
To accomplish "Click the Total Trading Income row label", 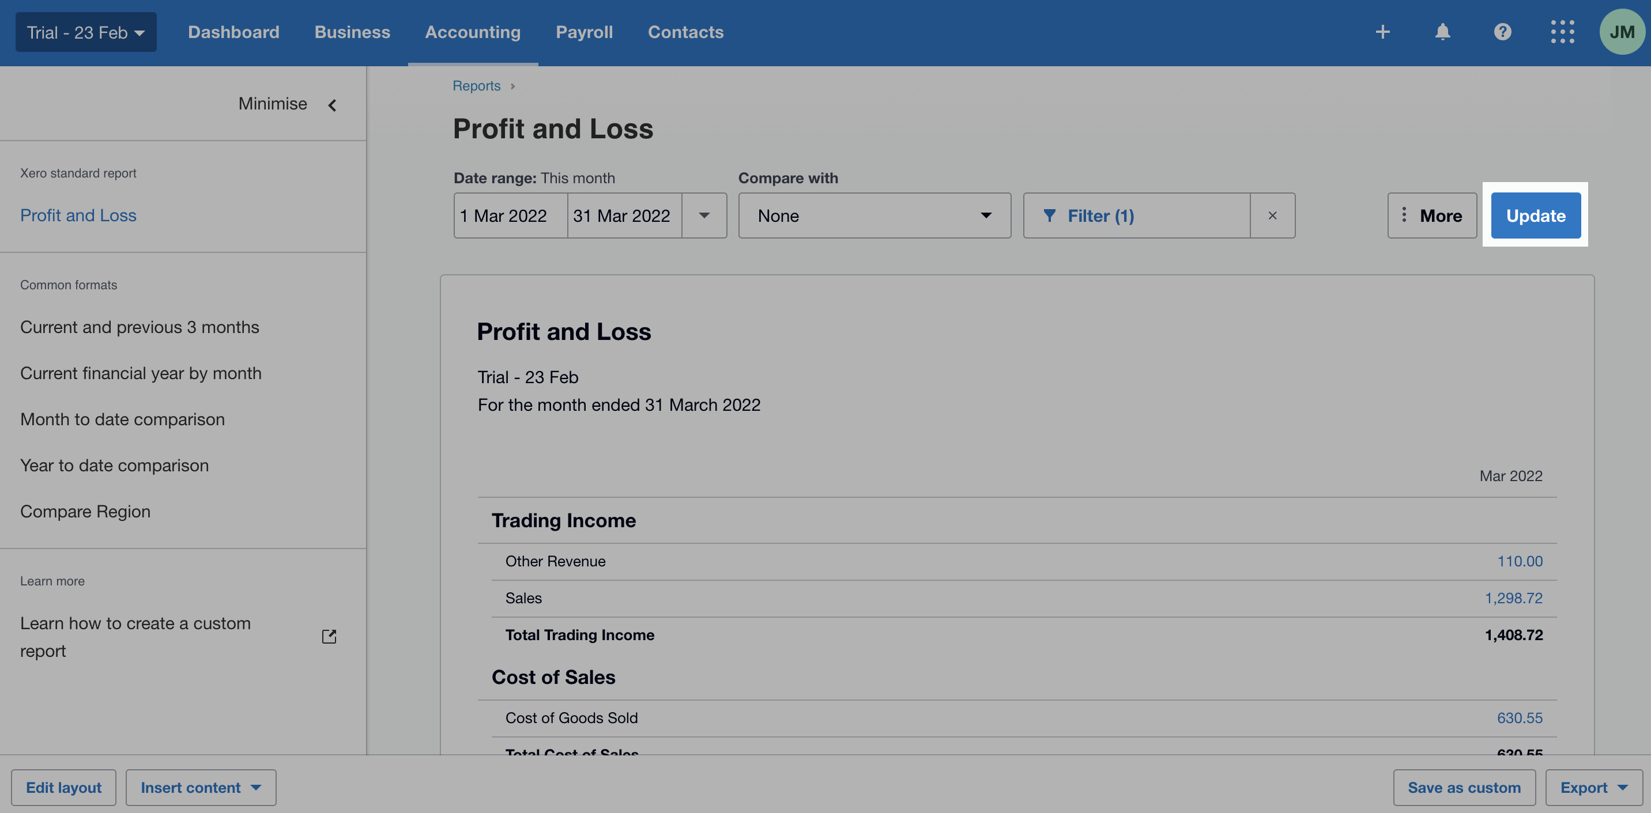I will [x=579, y=635].
